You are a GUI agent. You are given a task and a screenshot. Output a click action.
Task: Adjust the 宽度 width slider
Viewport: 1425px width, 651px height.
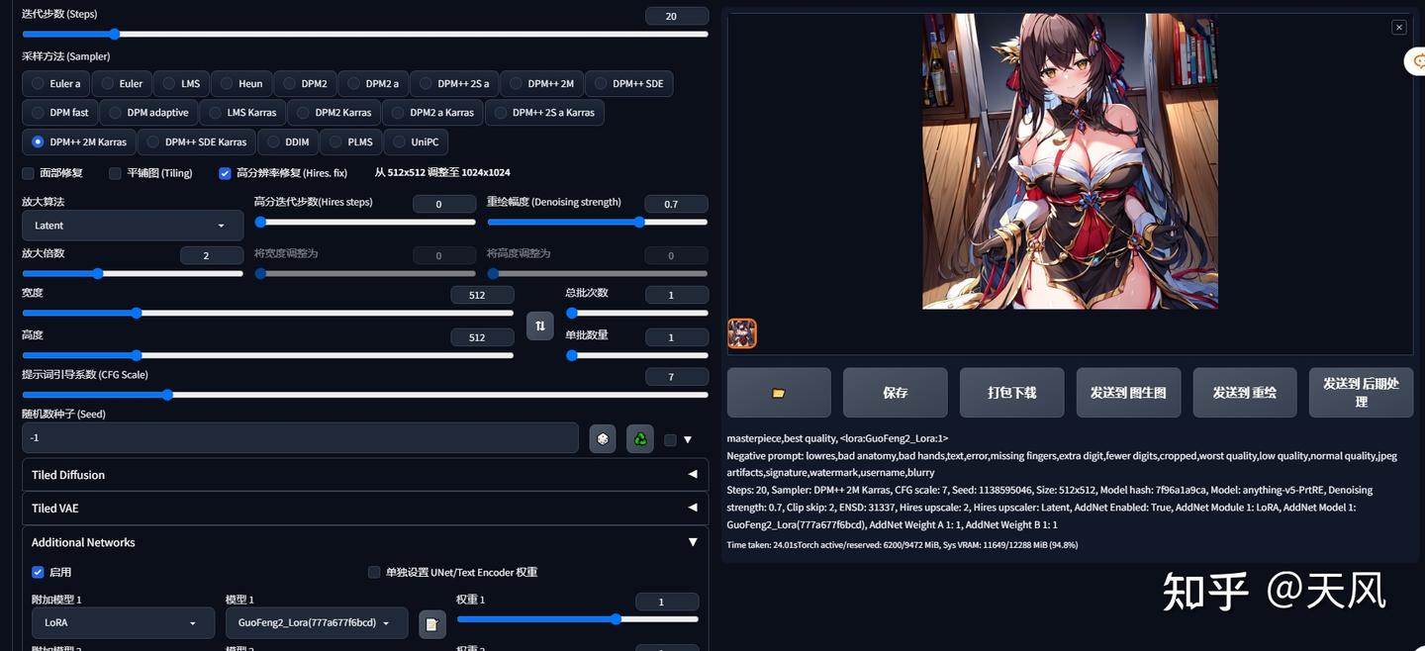(267, 313)
